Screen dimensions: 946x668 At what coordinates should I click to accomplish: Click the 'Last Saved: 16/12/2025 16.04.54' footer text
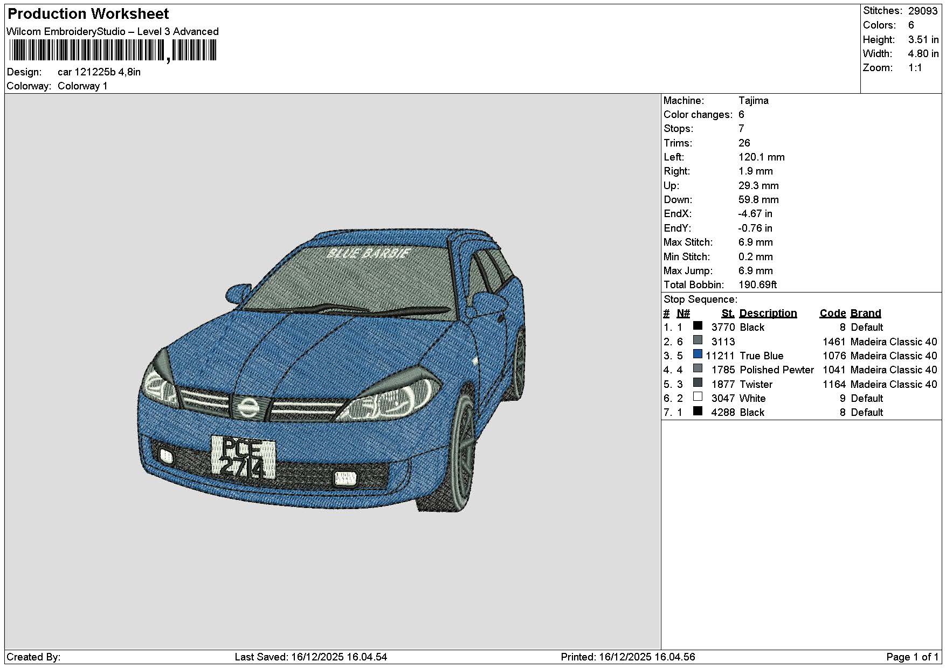[311, 657]
